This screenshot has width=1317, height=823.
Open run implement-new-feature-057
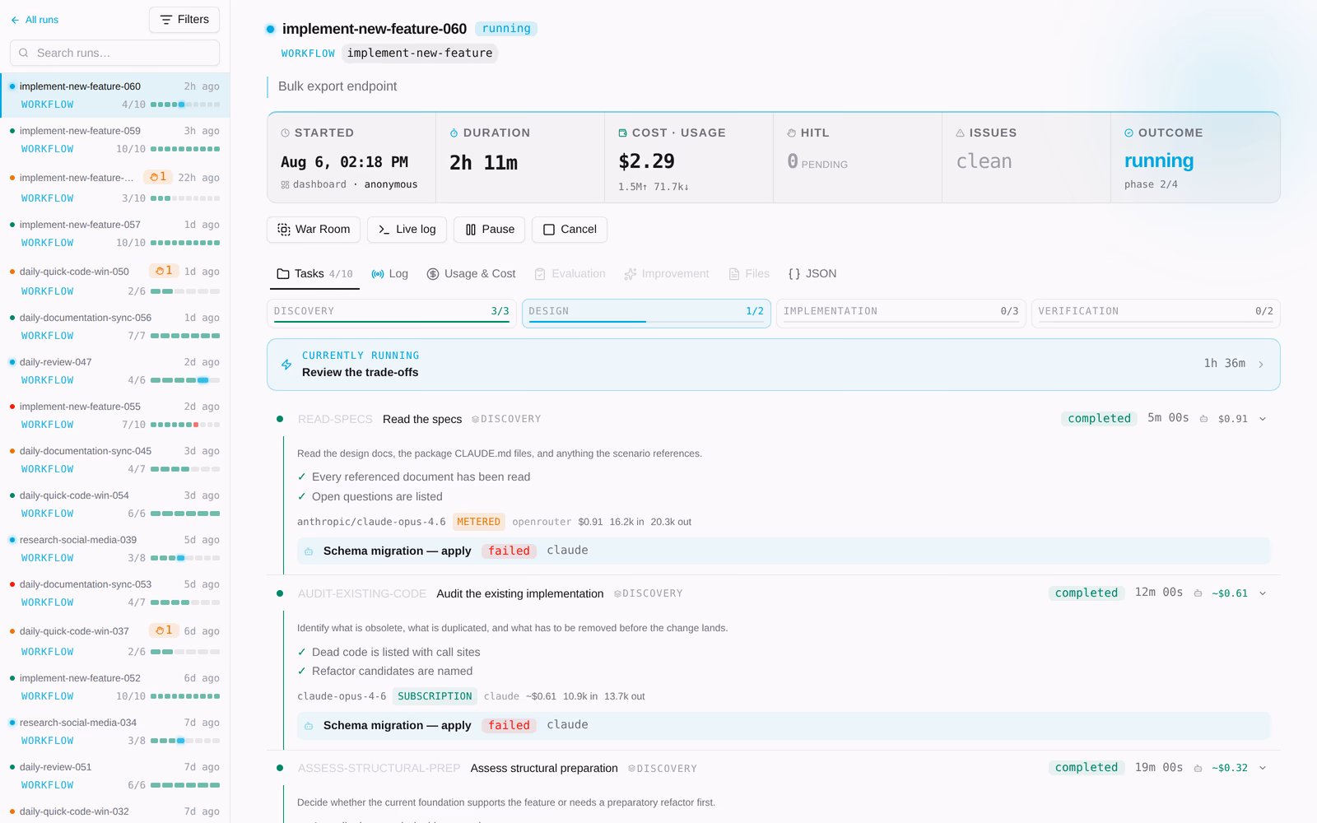[114, 234]
